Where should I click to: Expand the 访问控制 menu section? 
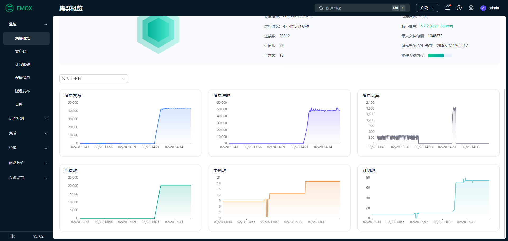pos(26,119)
